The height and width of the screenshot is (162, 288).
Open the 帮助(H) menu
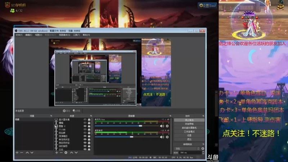pos(86,35)
